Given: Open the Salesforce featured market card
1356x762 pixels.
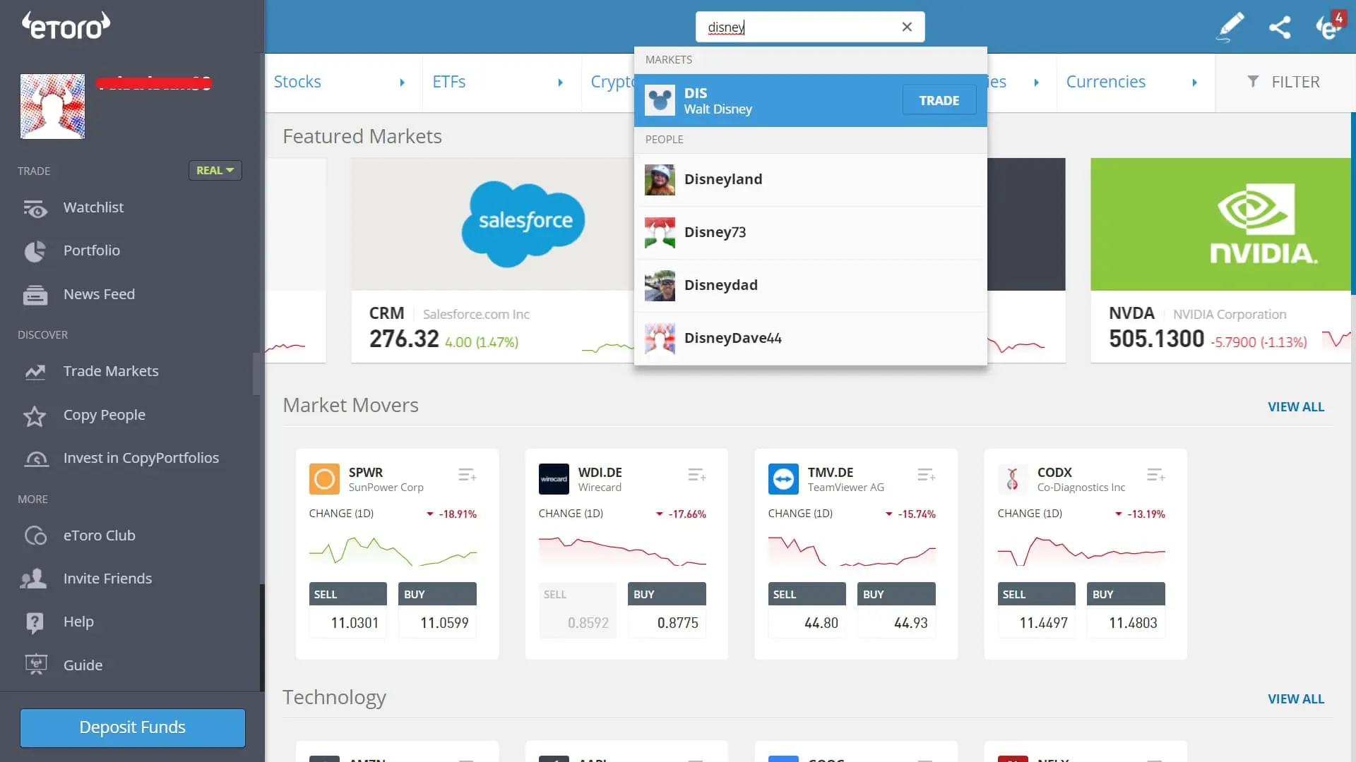Looking at the screenshot, I should click(493, 260).
